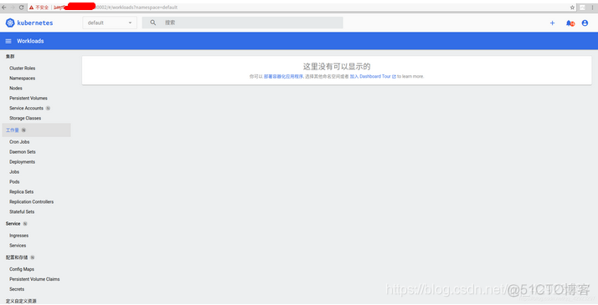Open Replica Sets in sidebar

pos(22,191)
